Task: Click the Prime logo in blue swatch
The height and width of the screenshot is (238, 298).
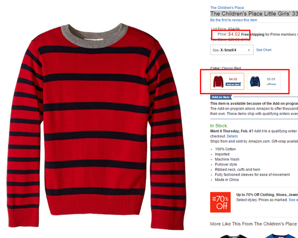Action: 271,84
